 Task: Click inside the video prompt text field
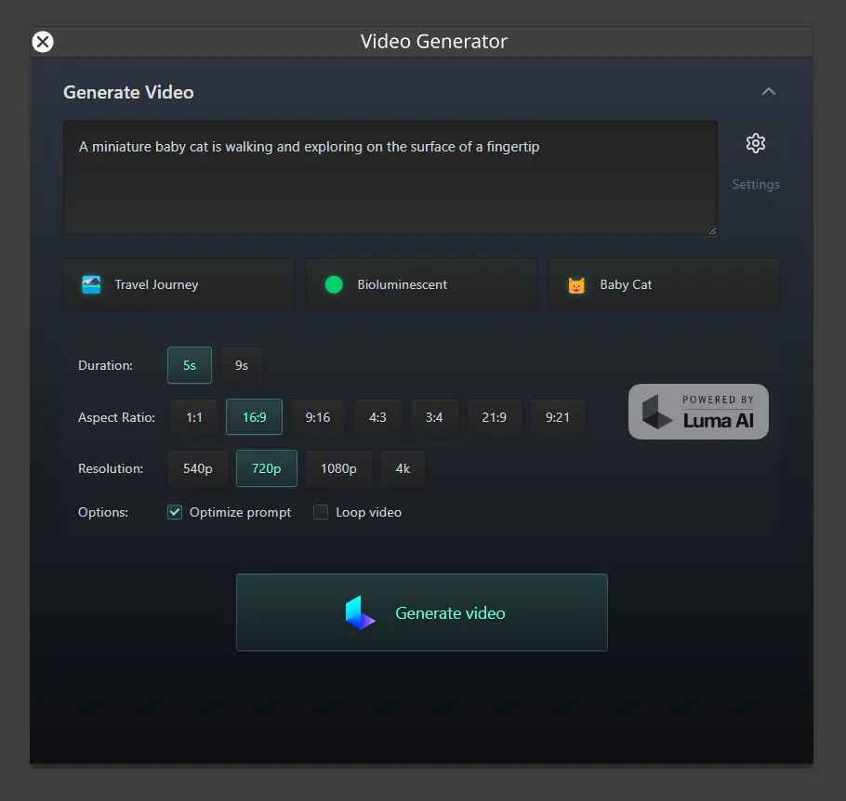(x=390, y=177)
